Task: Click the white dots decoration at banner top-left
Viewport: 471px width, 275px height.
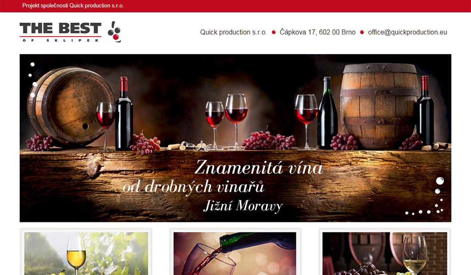Action: coord(32,80)
